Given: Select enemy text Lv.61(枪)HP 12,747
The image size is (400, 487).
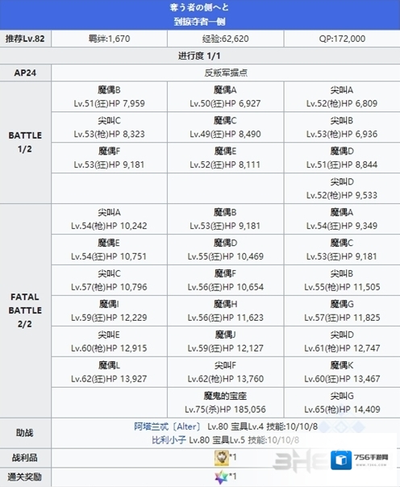Looking at the screenshot, I should coord(342,348).
